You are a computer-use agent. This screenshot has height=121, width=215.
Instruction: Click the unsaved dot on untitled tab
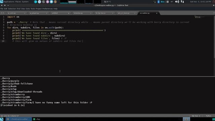coord(69,13)
